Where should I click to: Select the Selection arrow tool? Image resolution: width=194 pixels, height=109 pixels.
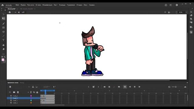3,14
